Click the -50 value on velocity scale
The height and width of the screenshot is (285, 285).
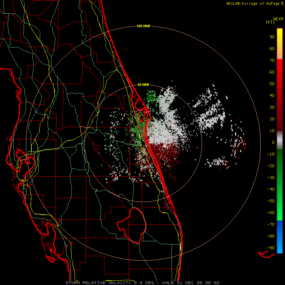[x=271, y=201]
